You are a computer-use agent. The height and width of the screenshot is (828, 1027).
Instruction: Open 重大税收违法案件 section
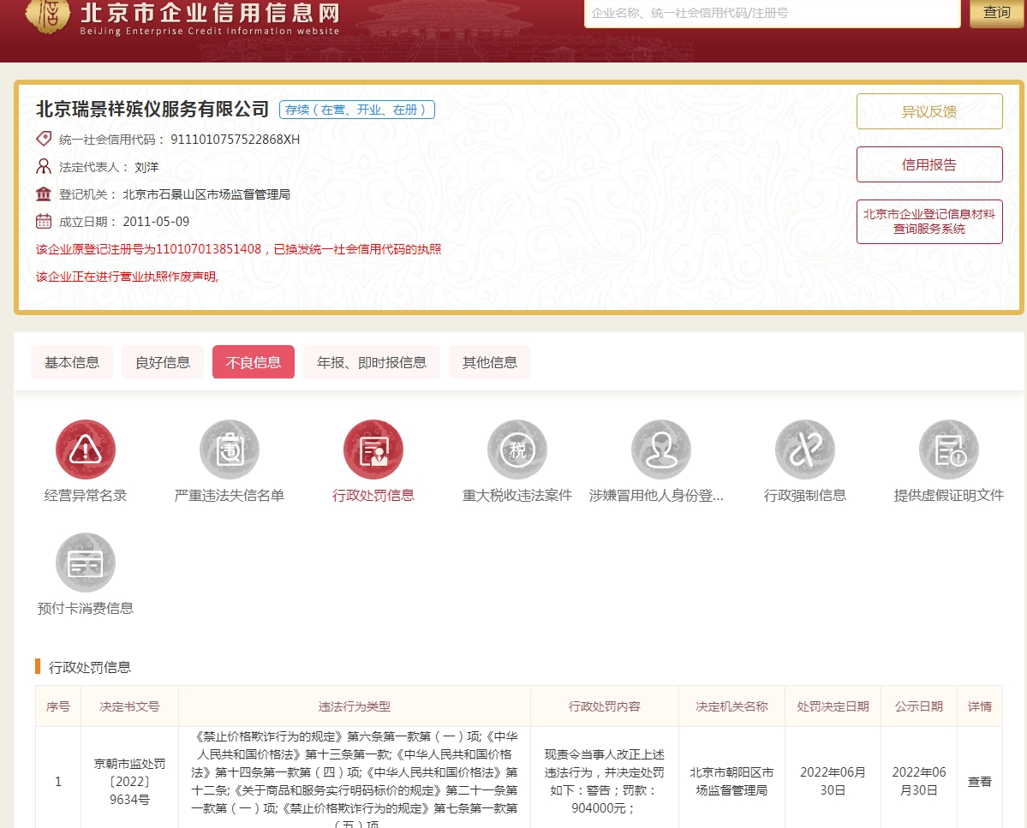(x=516, y=448)
